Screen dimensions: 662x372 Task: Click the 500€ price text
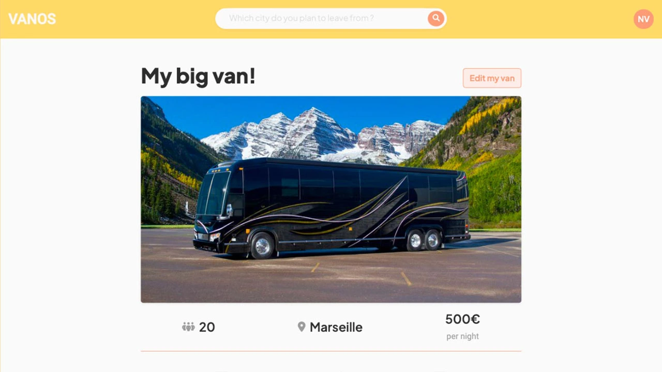pos(462,319)
